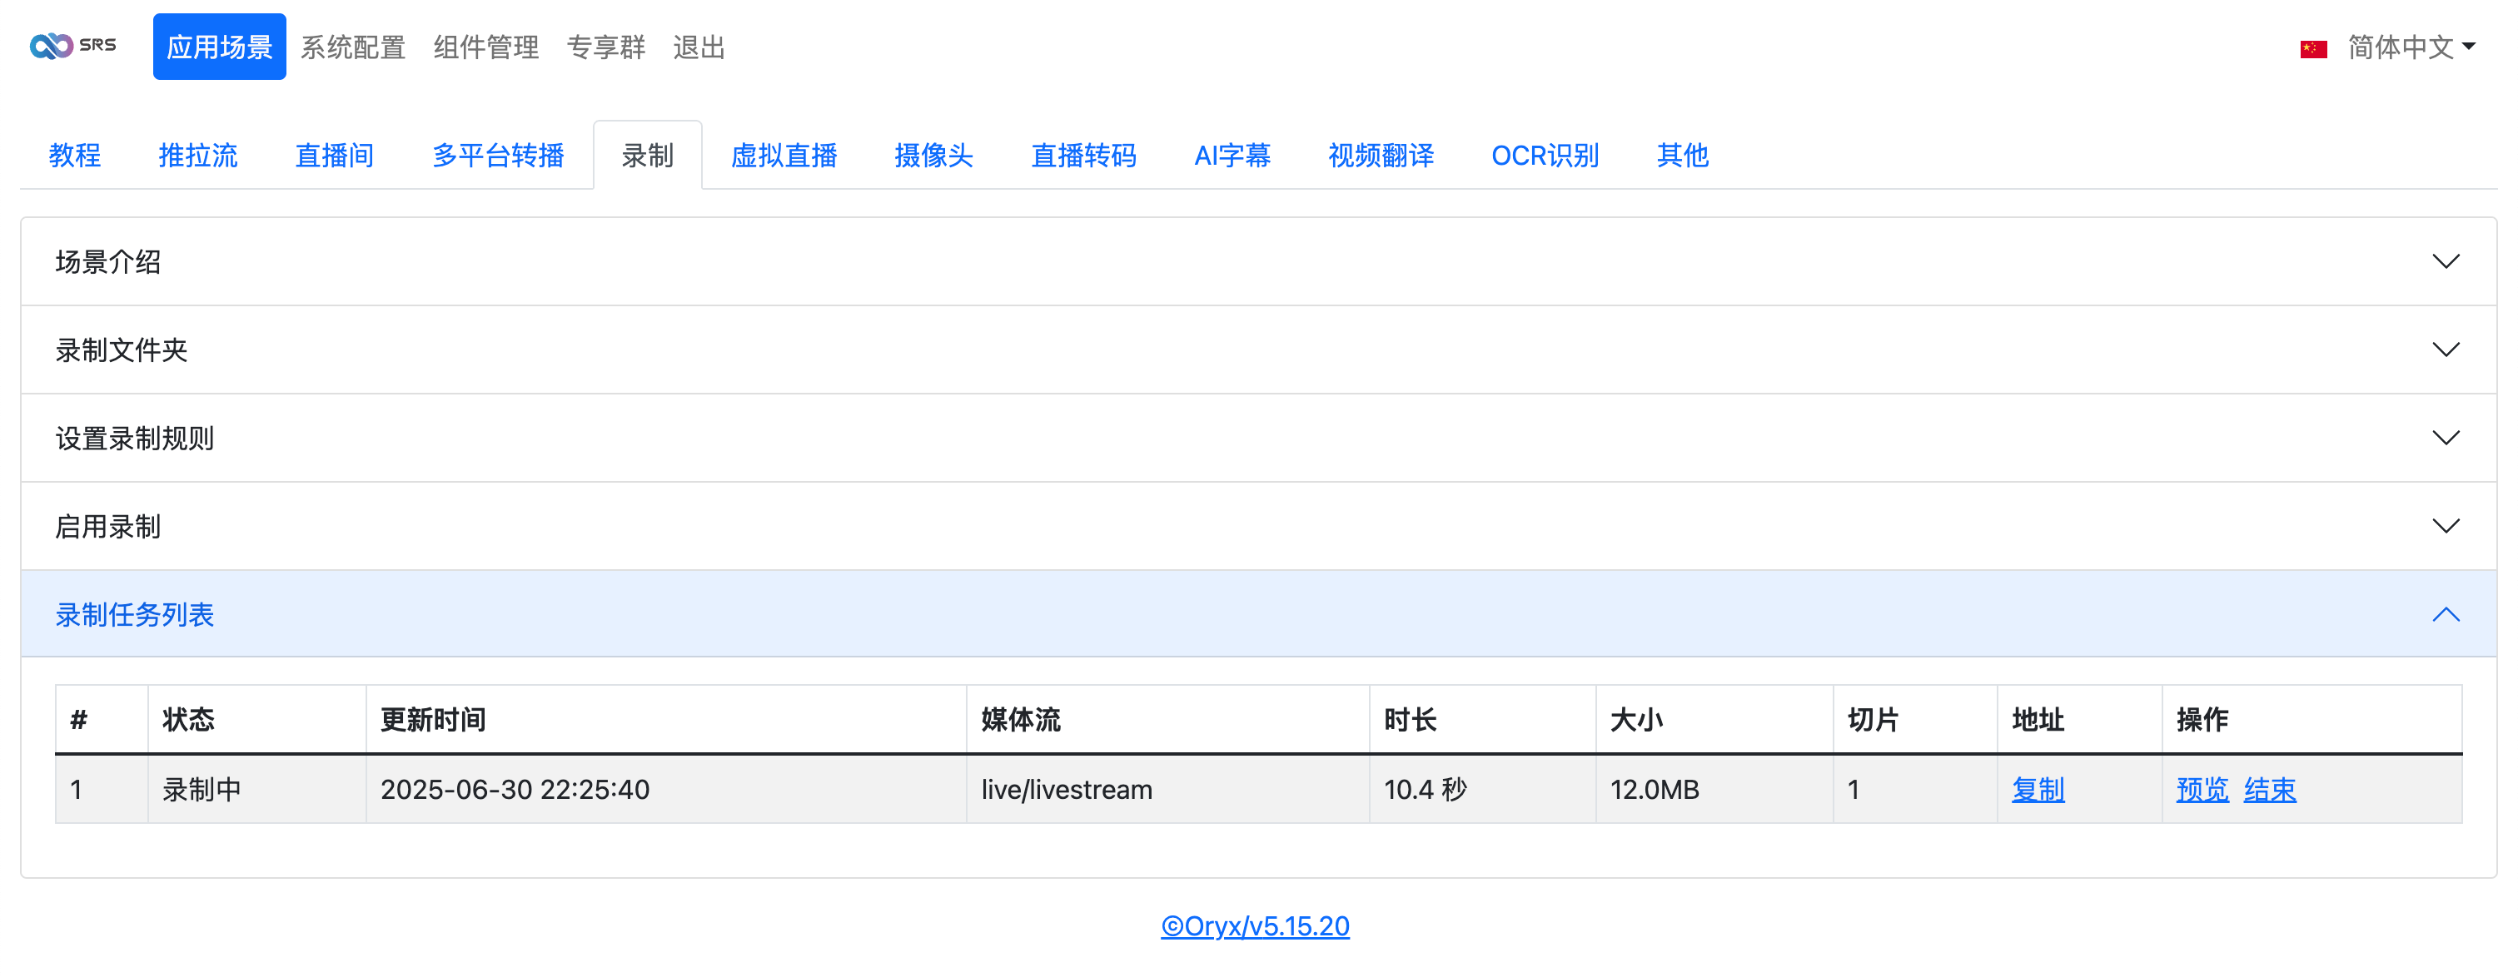The image size is (2518, 977).
Task: Expand the 启用录制 section title
Action: [108, 527]
